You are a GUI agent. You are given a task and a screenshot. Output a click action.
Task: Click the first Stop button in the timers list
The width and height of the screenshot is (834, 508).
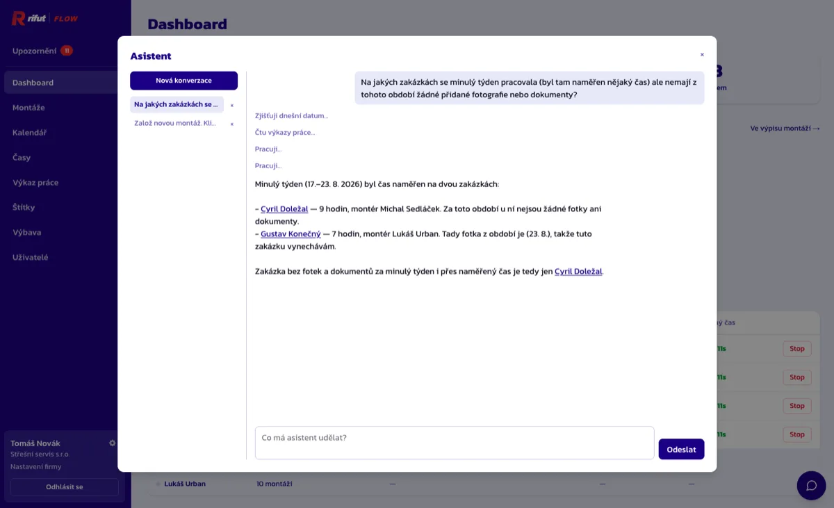[x=797, y=349]
